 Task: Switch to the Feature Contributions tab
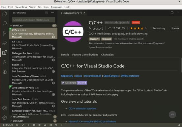pos(85,55)
